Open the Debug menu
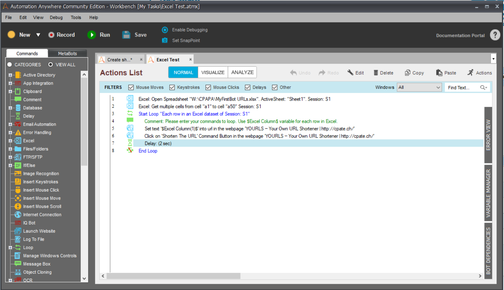This screenshot has height=290, width=504. pos(56,18)
